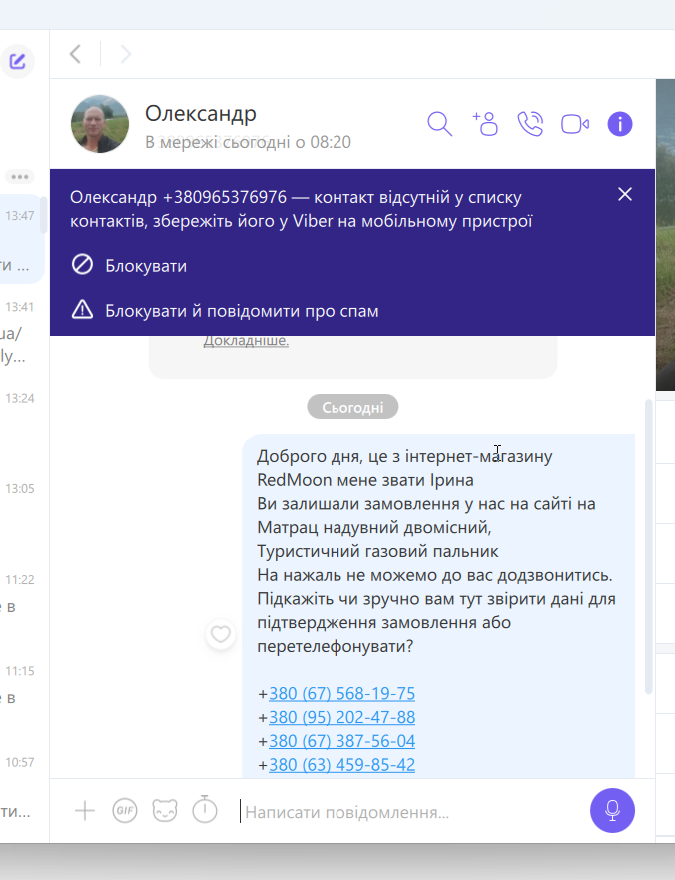Select the chat list entry at 13:05
Viewport: 675px width, 880px height.
20,511
